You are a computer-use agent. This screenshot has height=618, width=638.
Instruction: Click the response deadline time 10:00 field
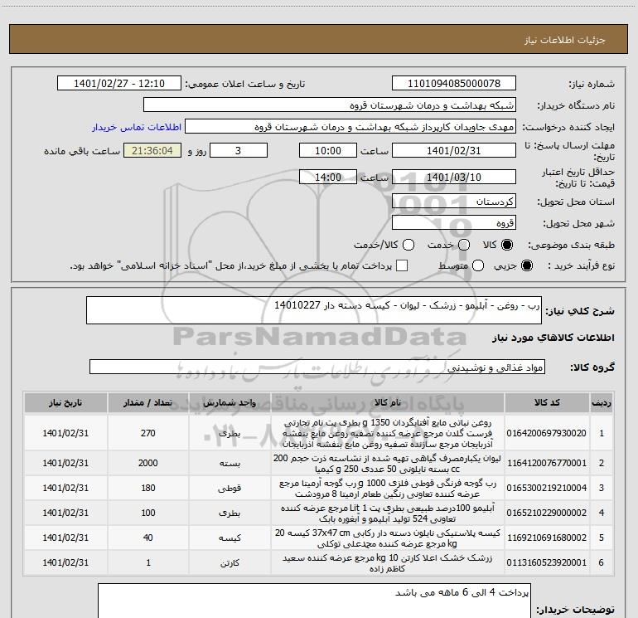point(328,151)
